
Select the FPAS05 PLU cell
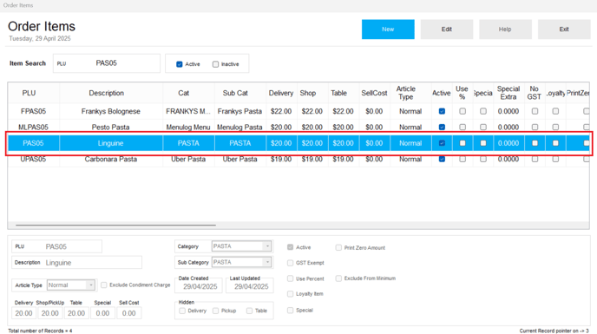pos(34,111)
